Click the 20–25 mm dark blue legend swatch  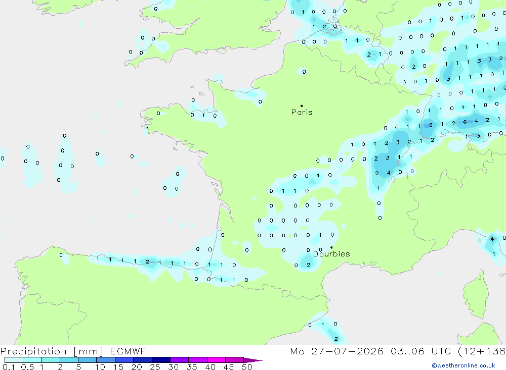point(143,360)
